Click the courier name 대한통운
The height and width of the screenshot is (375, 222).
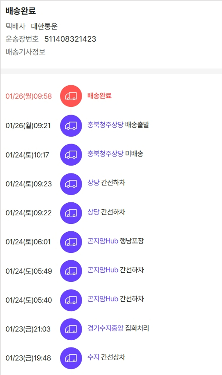(44, 27)
